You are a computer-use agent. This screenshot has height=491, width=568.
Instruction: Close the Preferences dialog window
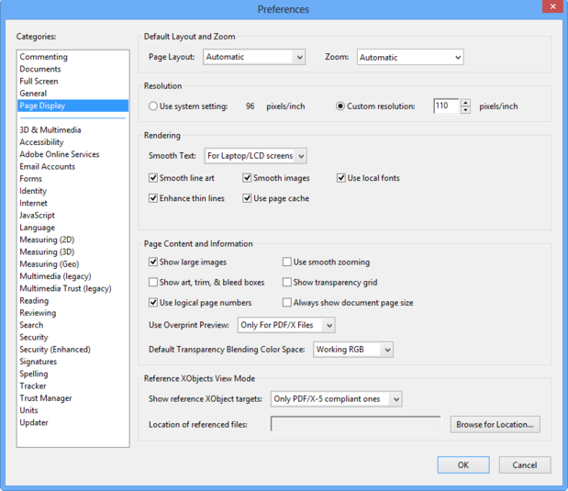point(550,8)
